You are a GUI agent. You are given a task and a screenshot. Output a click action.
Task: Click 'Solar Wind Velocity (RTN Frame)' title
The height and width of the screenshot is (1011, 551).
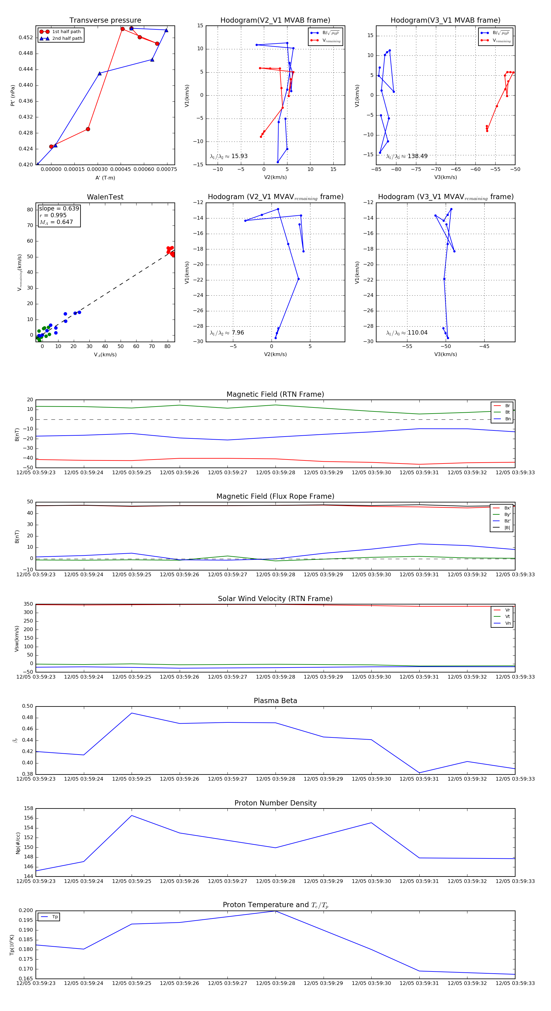275,599
